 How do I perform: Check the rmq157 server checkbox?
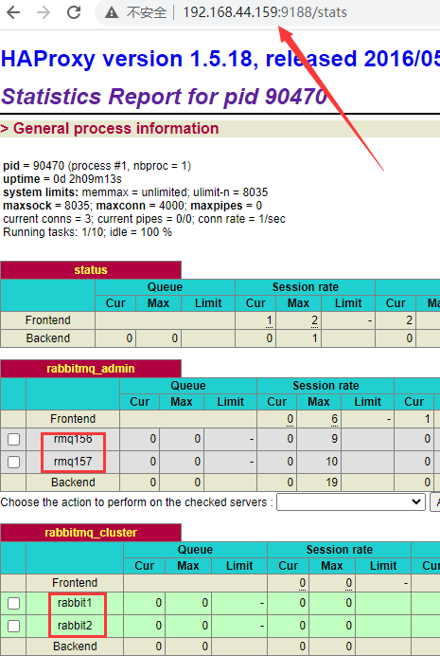click(x=14, y=462)
